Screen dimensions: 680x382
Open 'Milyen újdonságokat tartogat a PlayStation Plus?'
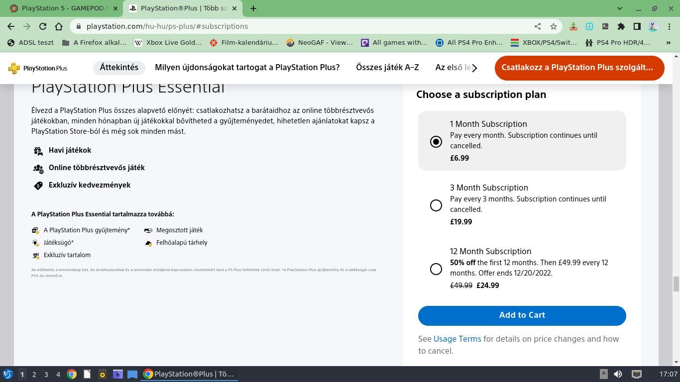tap(247, 68)
